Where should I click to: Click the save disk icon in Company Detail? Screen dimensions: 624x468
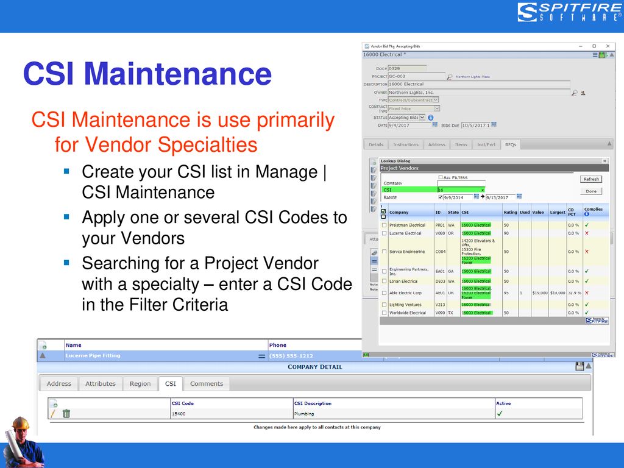point(580,366)
